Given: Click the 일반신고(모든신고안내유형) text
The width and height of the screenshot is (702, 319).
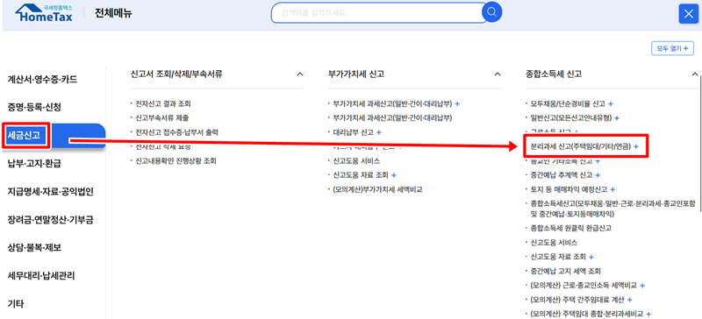Looking at the screenshot, I should [571, 118].
